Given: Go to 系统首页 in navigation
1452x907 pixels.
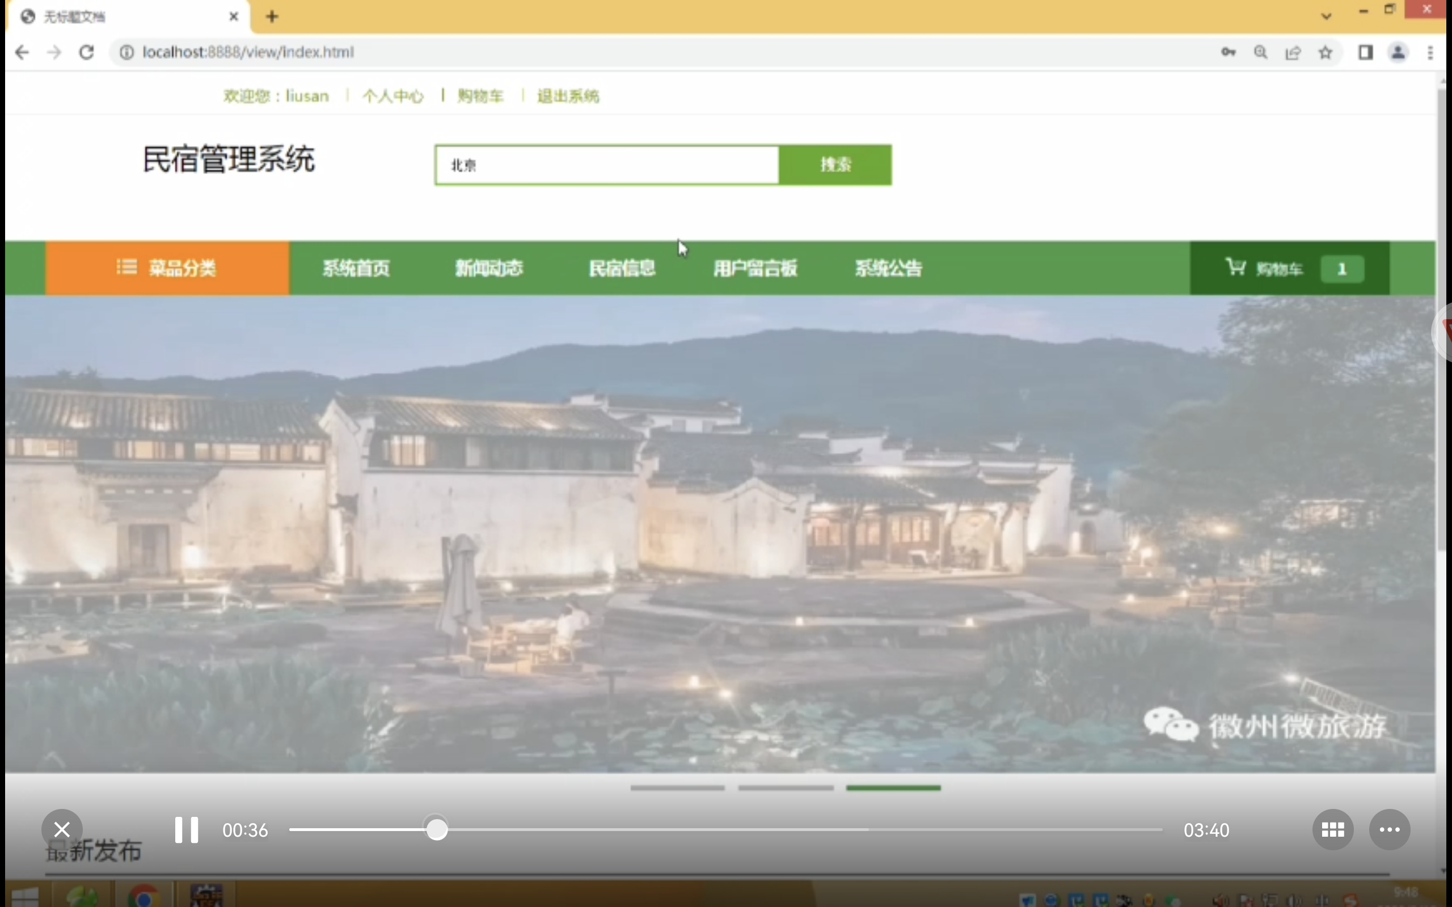Looking at the screenshot, I should coord(356,268).
